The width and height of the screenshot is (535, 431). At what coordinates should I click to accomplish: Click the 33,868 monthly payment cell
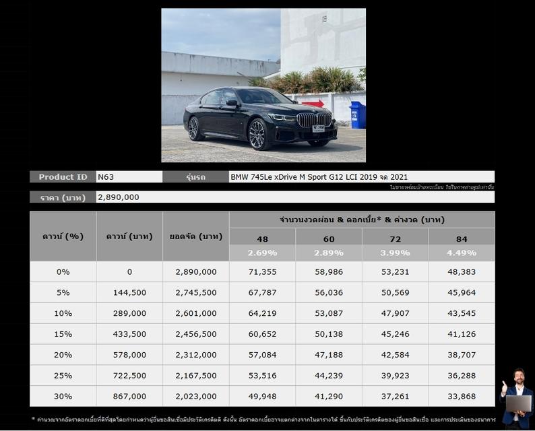[462, 396]
